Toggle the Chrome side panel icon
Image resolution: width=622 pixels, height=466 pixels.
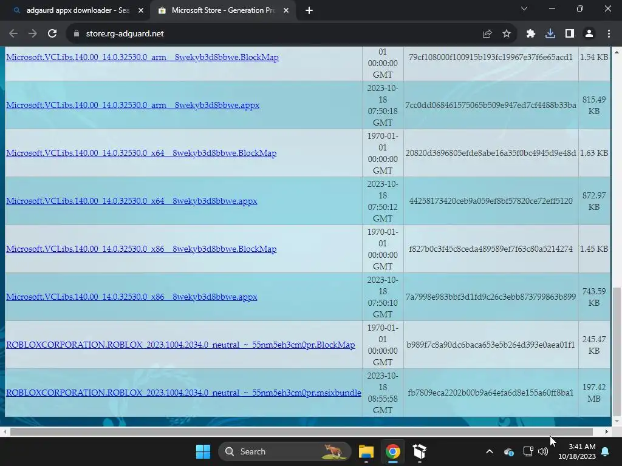(570, 34)
